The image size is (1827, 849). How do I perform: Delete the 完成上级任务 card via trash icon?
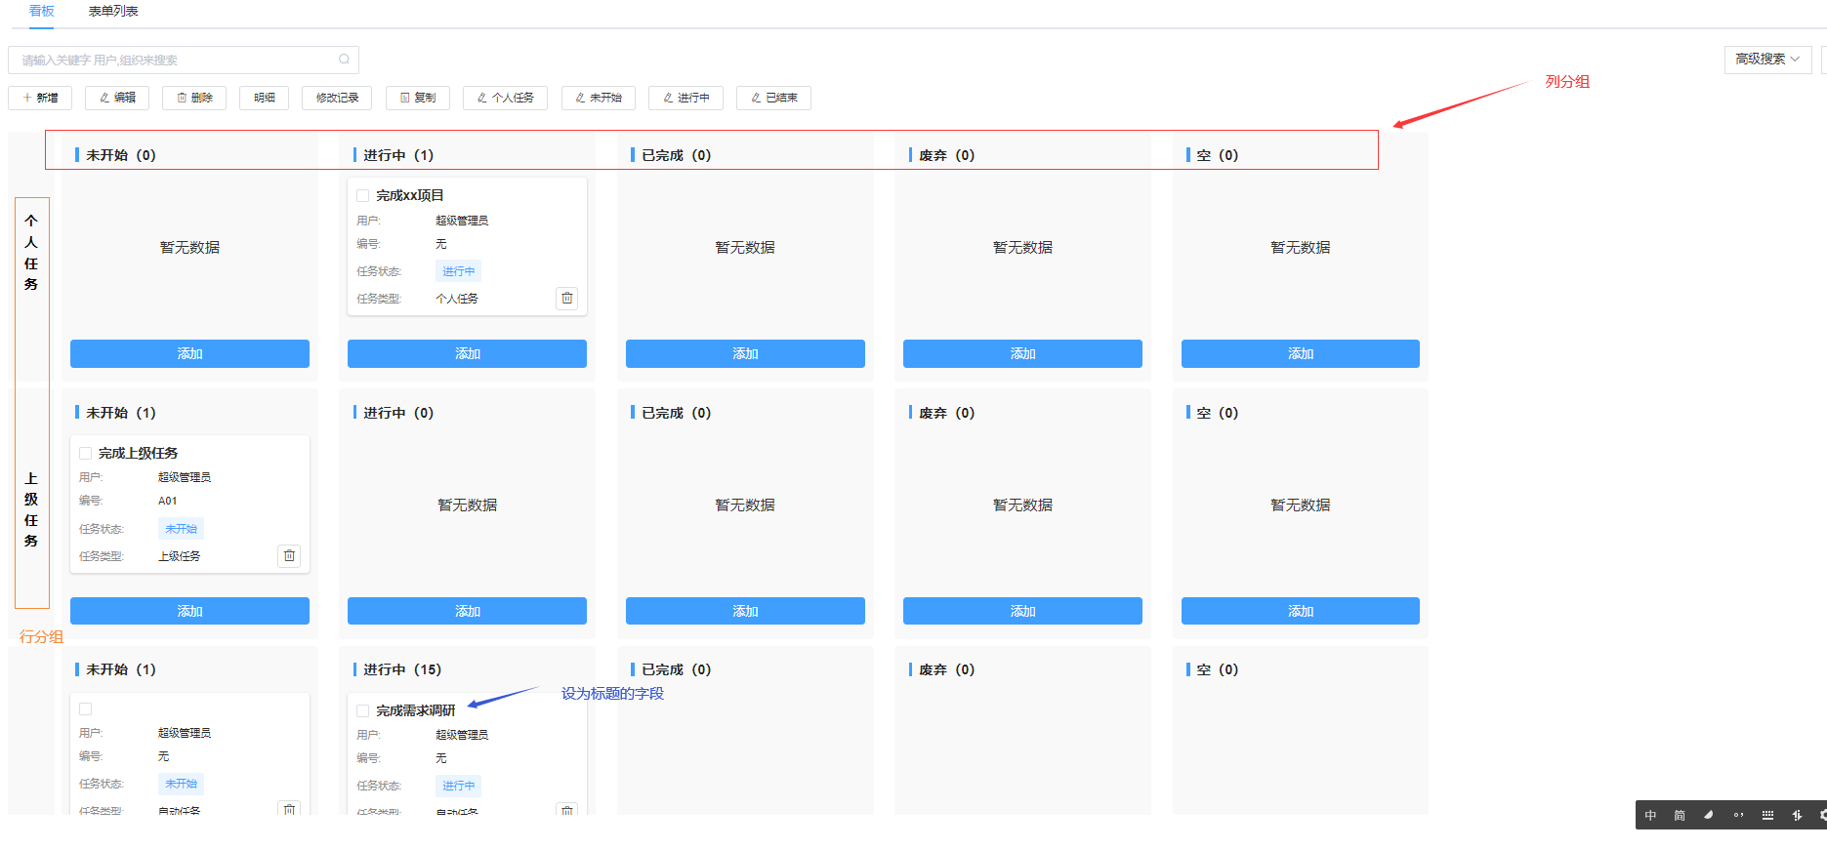click(x=289, y=555)
